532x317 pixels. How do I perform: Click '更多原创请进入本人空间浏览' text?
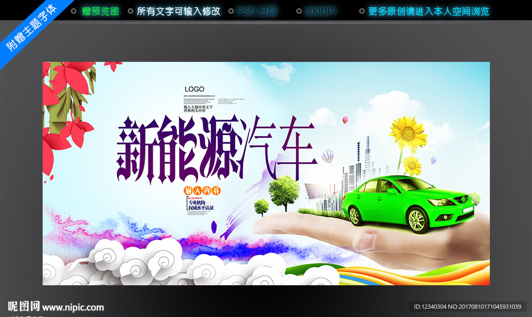[x=429, y=11]
